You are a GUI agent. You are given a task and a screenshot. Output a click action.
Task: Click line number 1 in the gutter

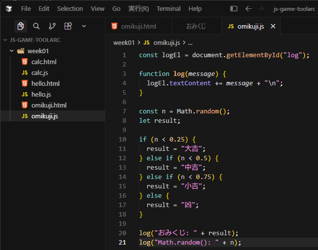tap(124, 55)
